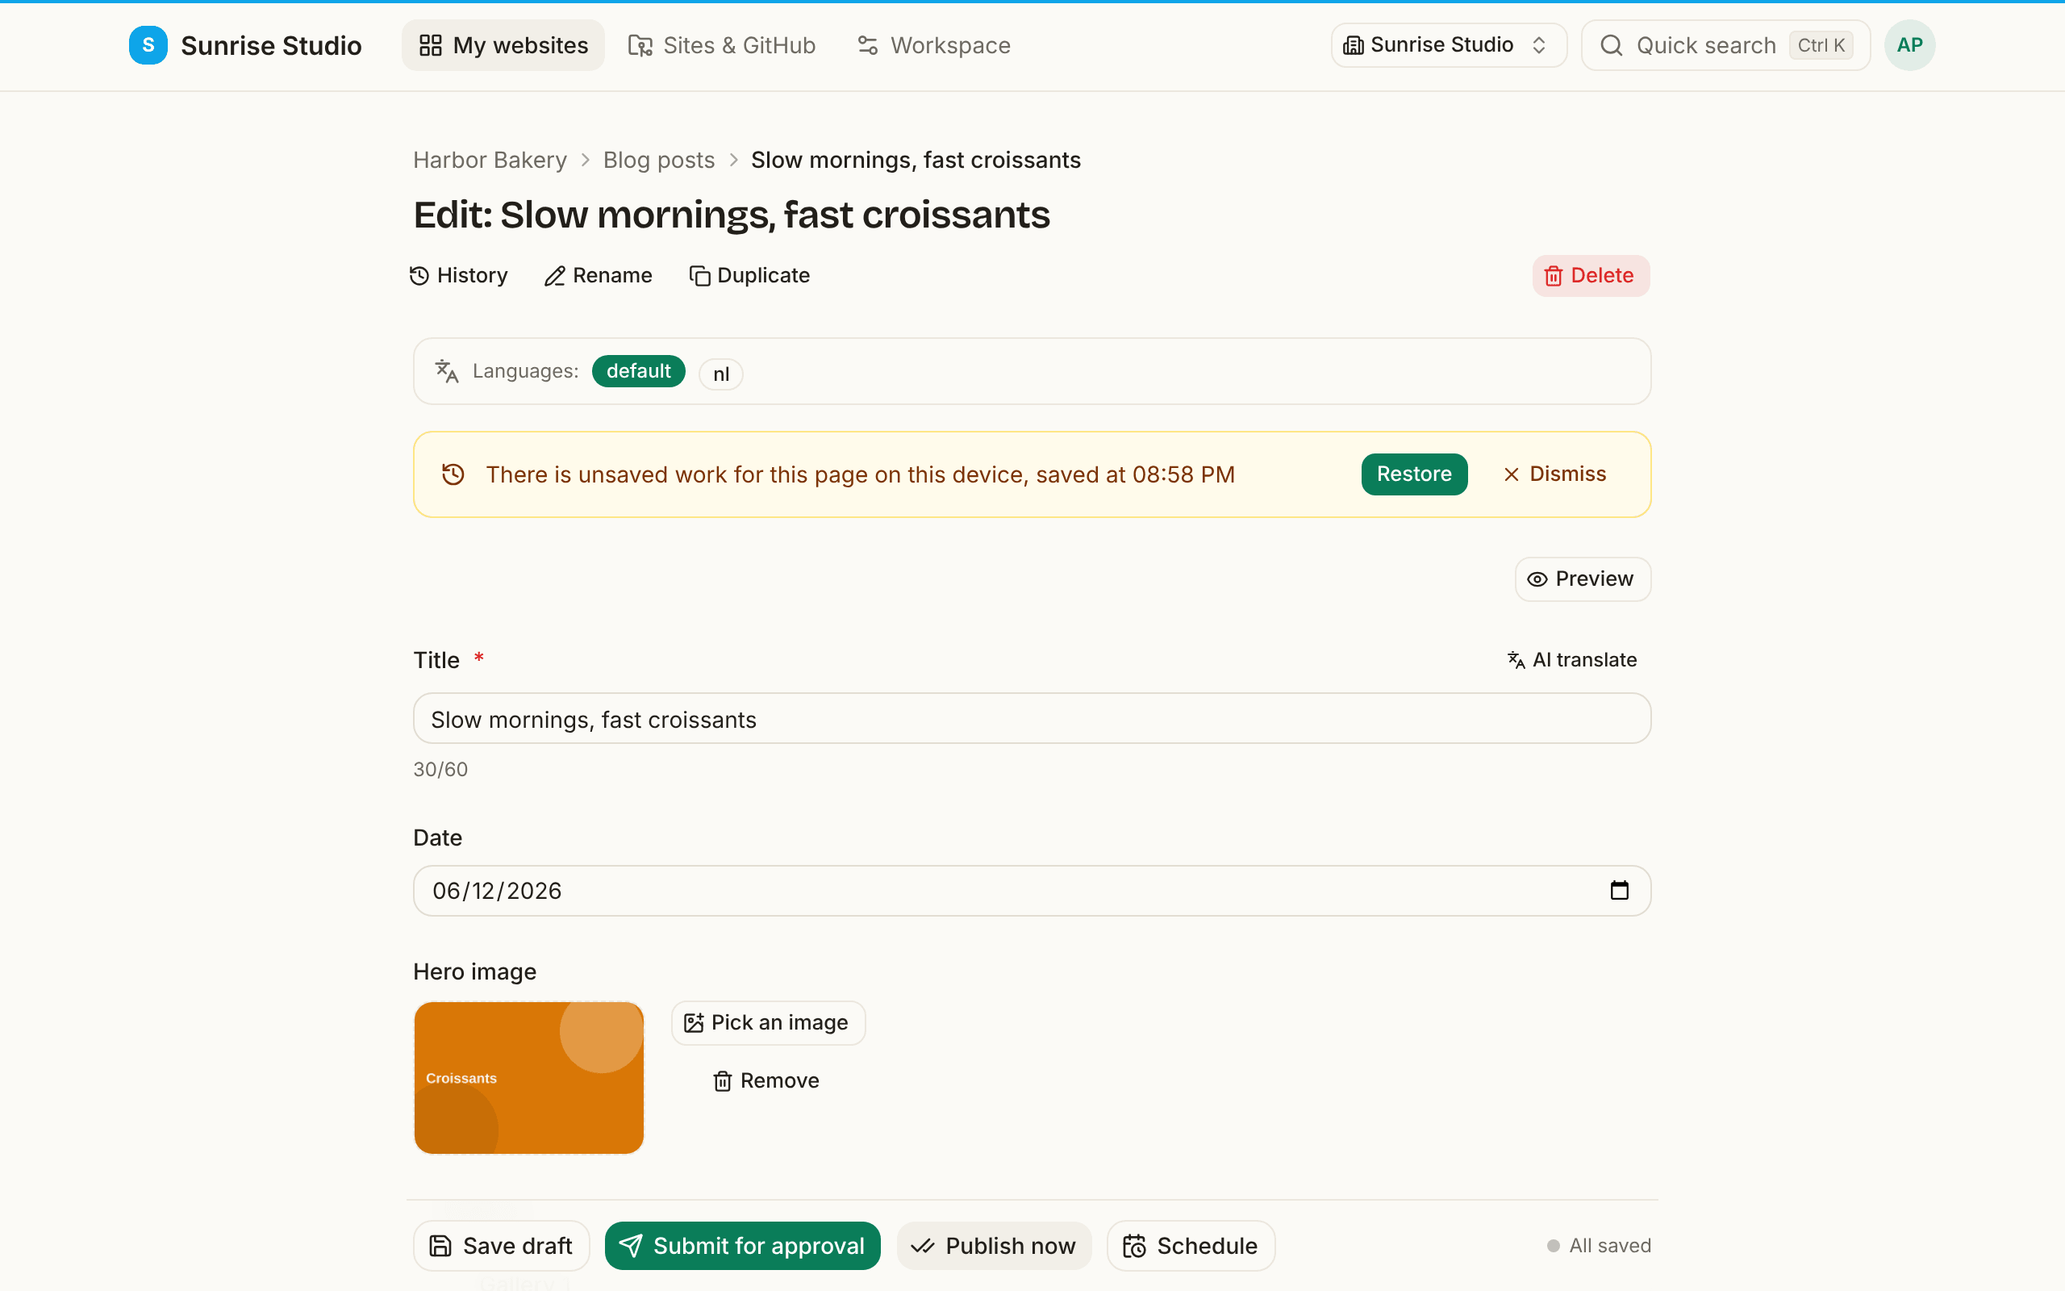This screenshot has width=2065, height=1291.
Task: Submit the post for approval
Action: [742, 1246]
